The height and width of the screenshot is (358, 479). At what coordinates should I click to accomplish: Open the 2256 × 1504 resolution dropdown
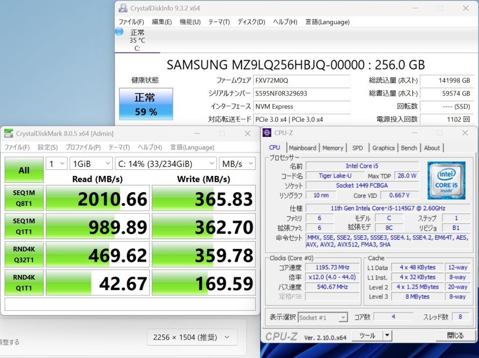coord(192,337)
